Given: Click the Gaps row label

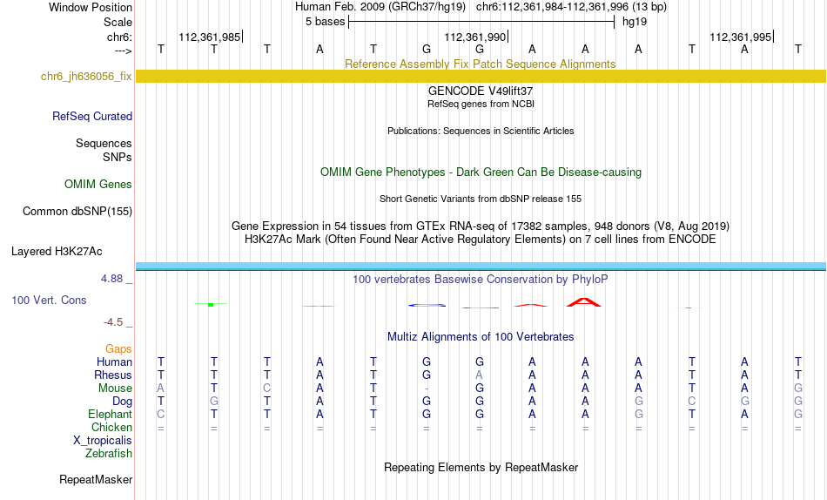Looking at the screenshot, I should tap(118, 349).
